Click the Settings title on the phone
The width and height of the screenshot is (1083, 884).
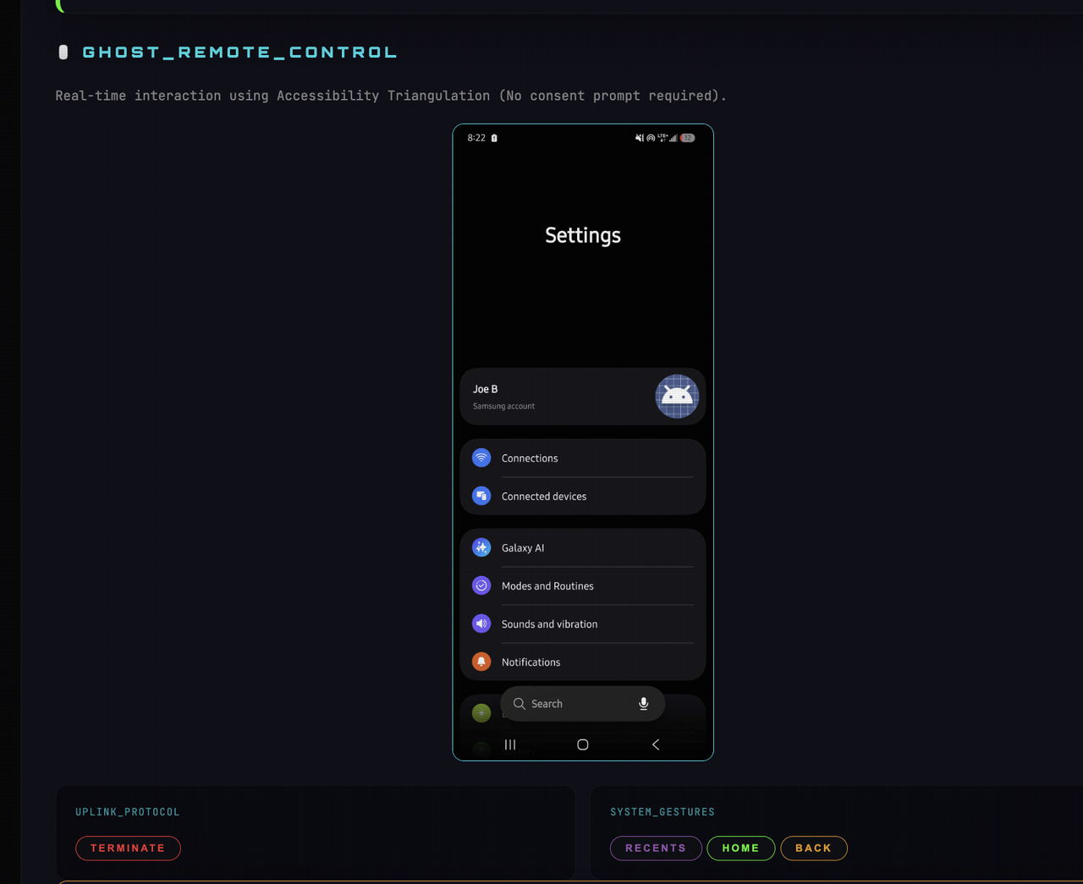point(583,235)
